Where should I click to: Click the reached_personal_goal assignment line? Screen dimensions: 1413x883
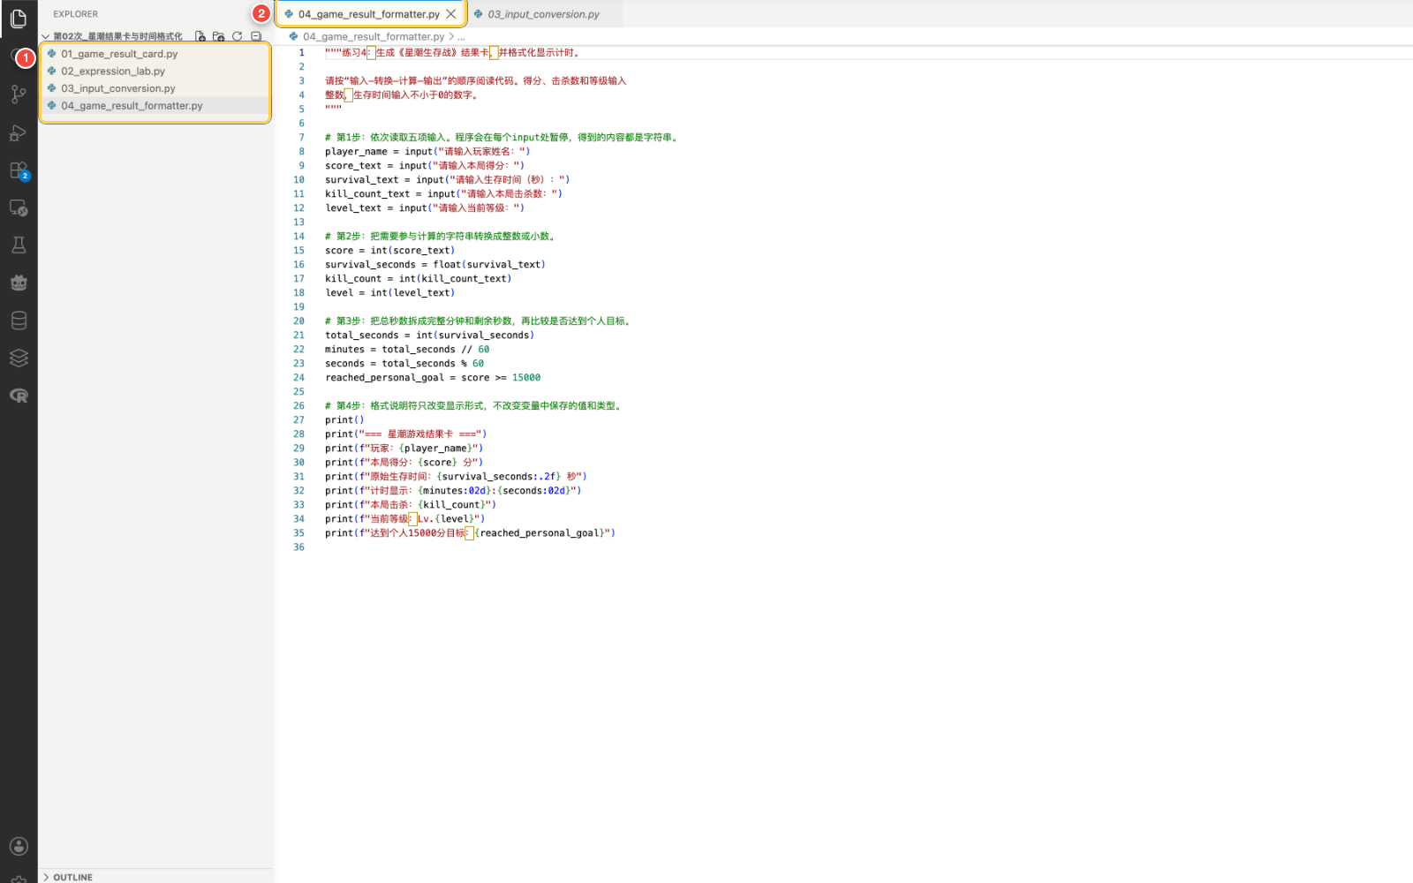coord(433,378)
